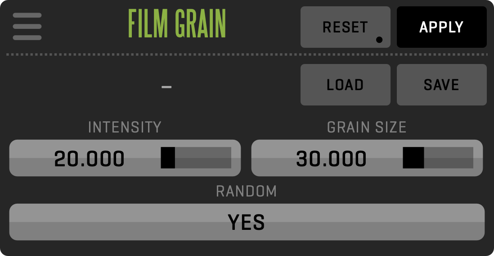Screen dimensions: 494x256
Task: Click the gray track of Grain Size slider
Action: 449,158
